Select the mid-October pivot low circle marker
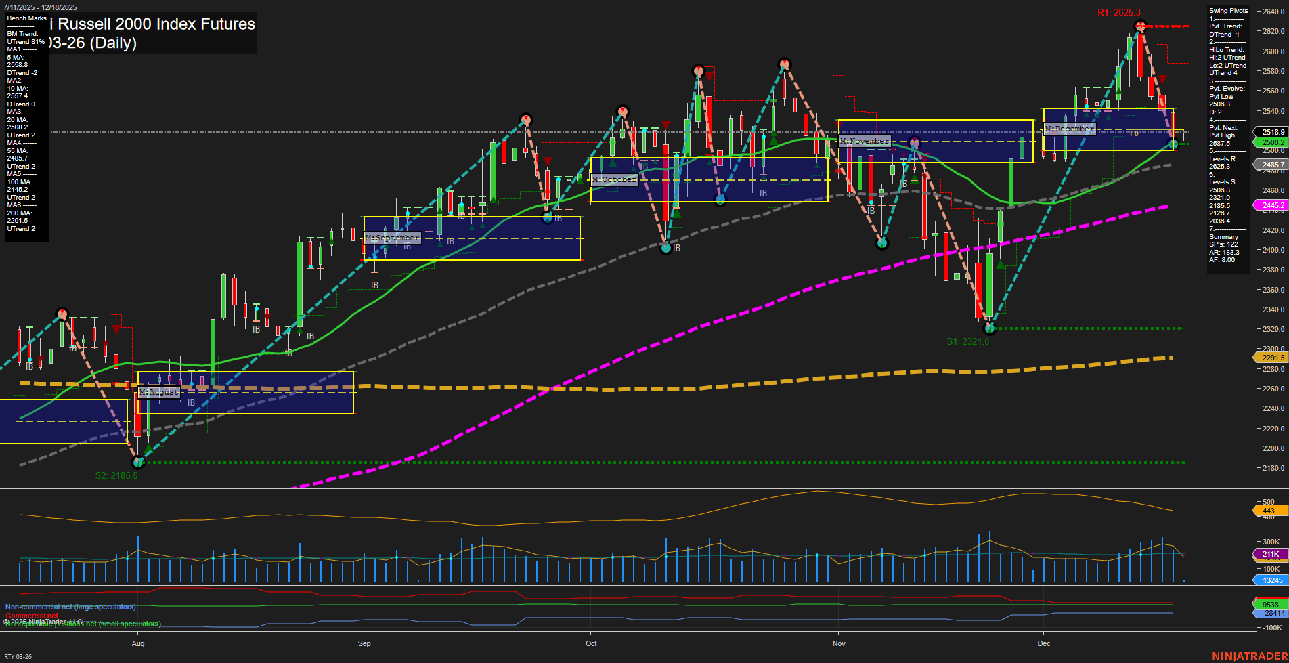The height and width of the screenshot is (663, 1289). pos(666,248)
